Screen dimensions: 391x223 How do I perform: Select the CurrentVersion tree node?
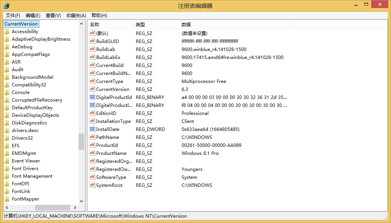point(21,24)
